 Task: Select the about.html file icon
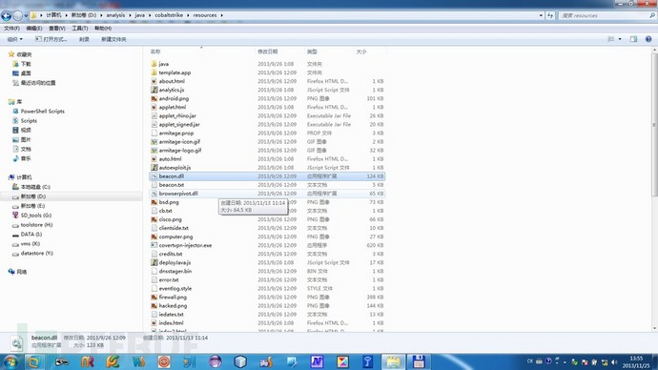pos(154,81)
